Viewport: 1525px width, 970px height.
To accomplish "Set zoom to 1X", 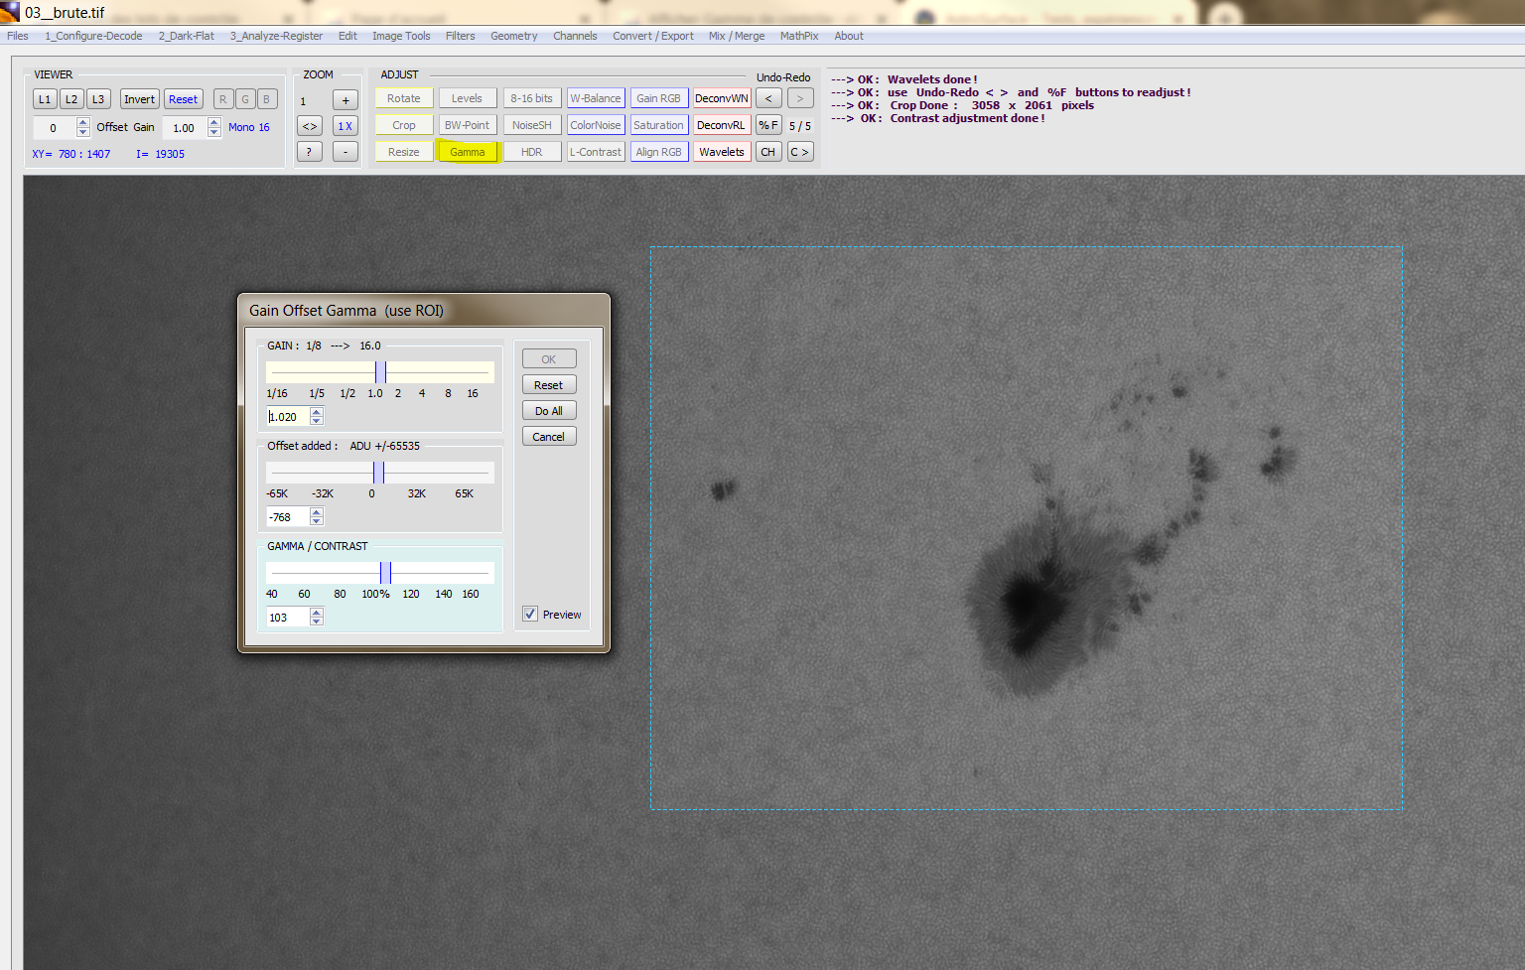I will click(346, 126).
